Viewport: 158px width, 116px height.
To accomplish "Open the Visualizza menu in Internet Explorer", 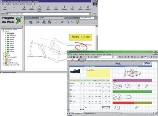I will tap(15, 4).
